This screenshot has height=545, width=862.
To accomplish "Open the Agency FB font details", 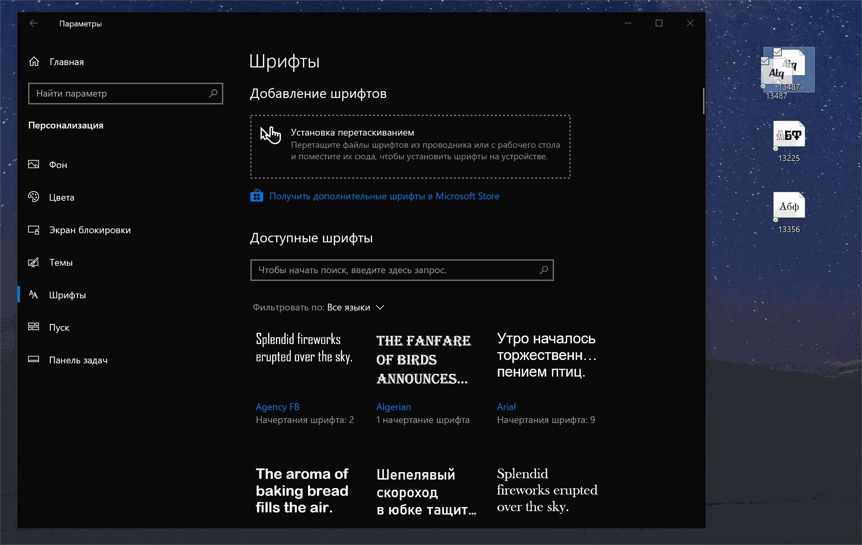I will tap(278, 406).
